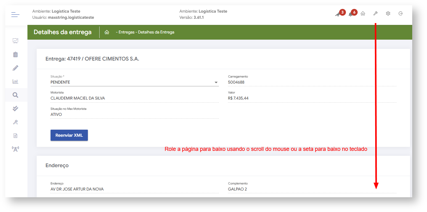Open the magic wand tool in sidebar
This screenshot has height=212, width=427.
point(15,122)
